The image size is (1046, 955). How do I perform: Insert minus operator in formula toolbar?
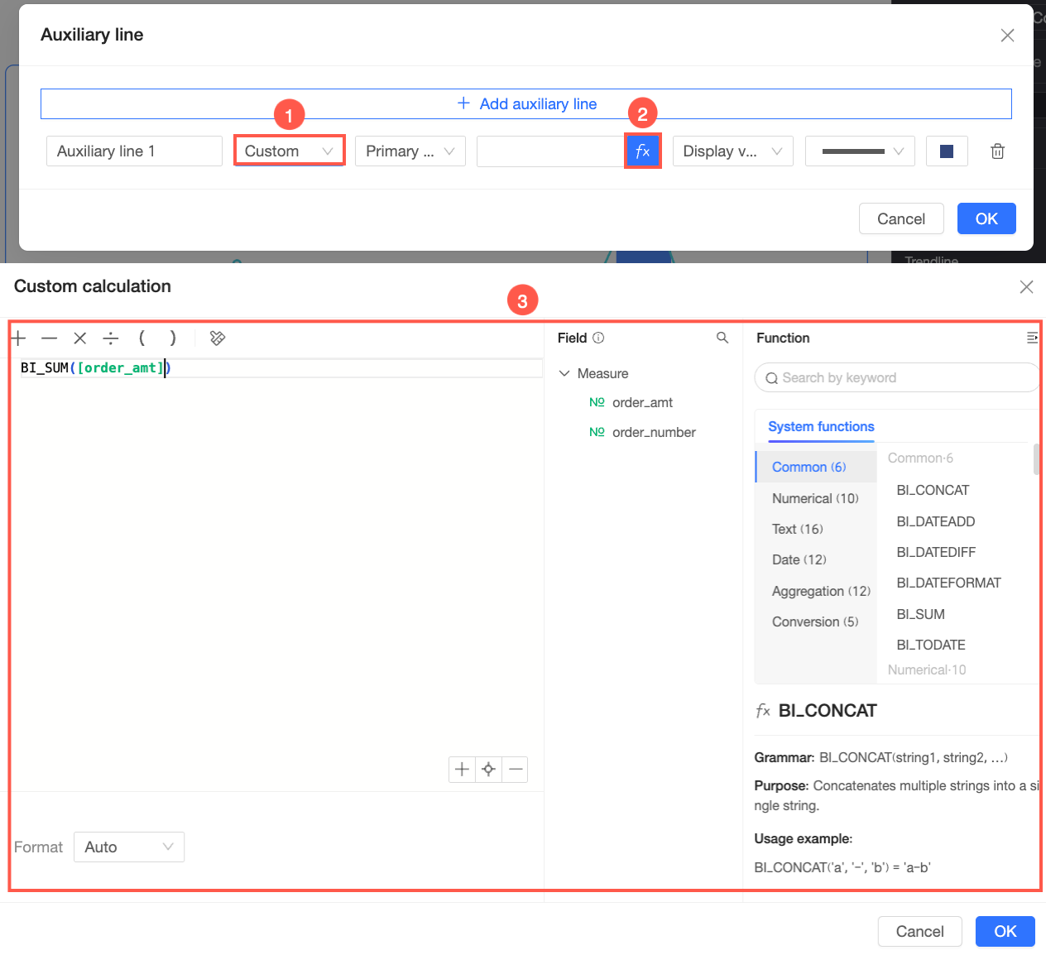50,338
